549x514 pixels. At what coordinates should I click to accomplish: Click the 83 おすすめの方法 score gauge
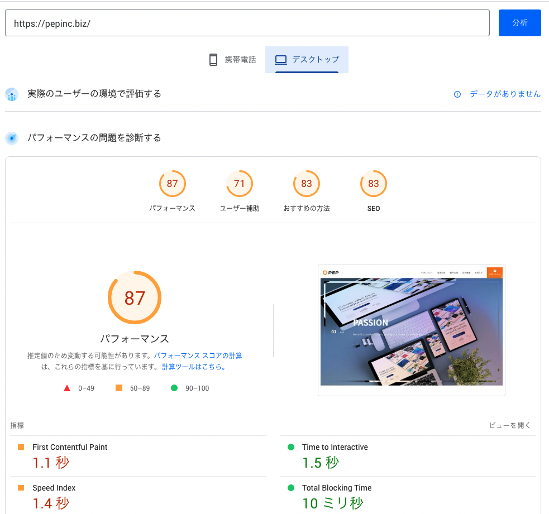pyautogui.click(x=307, y=184)
